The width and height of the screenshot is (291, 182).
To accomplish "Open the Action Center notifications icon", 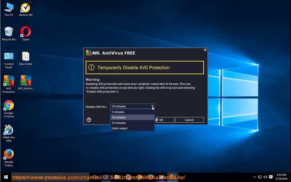I will [x=271, y=177].
